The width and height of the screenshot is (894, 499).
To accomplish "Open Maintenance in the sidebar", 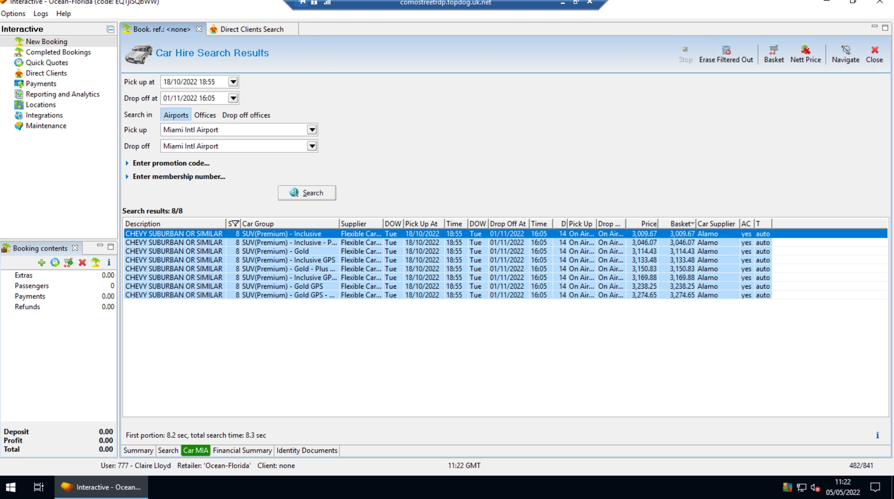I will [46, 126].
